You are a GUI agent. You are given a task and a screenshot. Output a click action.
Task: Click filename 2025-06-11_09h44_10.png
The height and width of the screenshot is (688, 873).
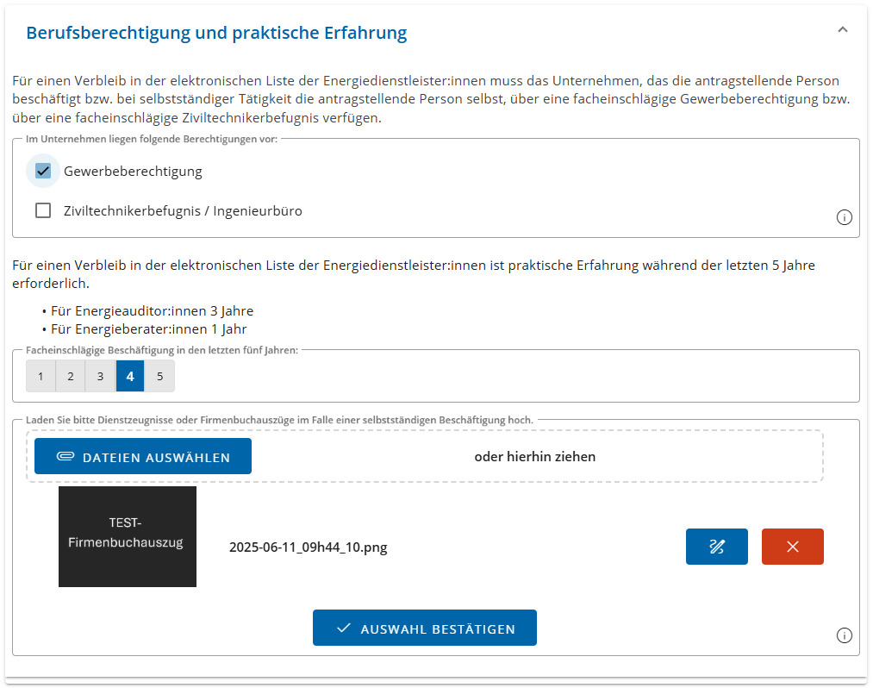[x=309, y=547]
